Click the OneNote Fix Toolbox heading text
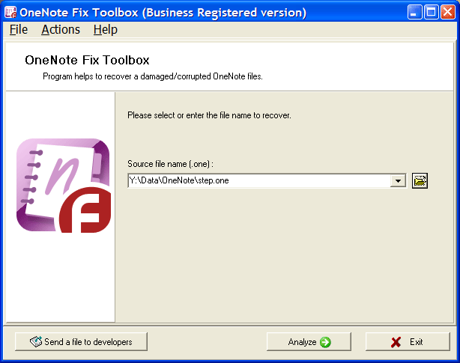Viewport: 460px width, 363px height. point(87,60)
